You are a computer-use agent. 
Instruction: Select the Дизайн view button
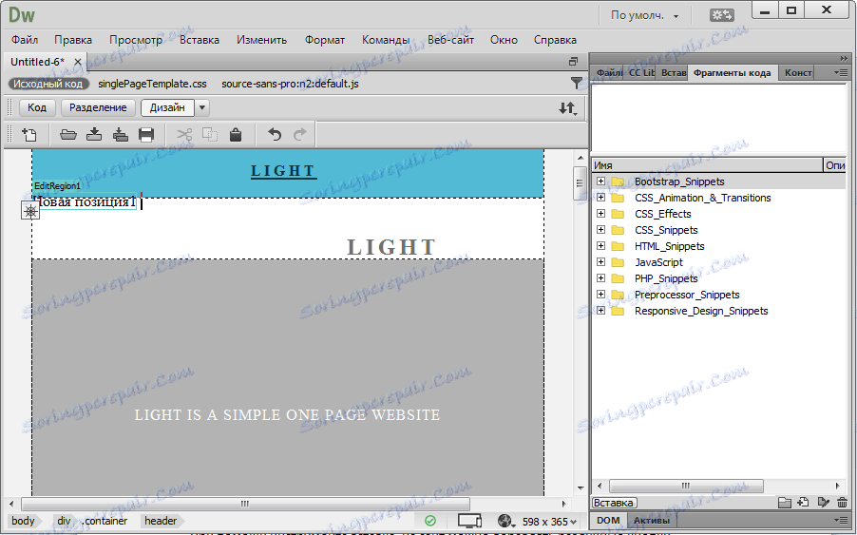pyautogui.click(x=167, y=107)
